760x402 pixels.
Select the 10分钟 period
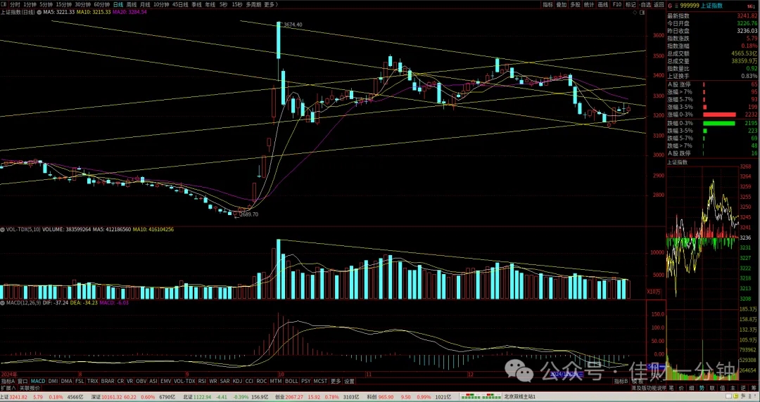click(x=161, y=4)
